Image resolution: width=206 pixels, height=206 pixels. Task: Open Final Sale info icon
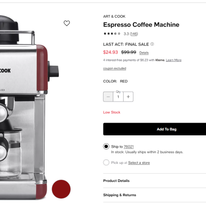click(x=152, y=44)
